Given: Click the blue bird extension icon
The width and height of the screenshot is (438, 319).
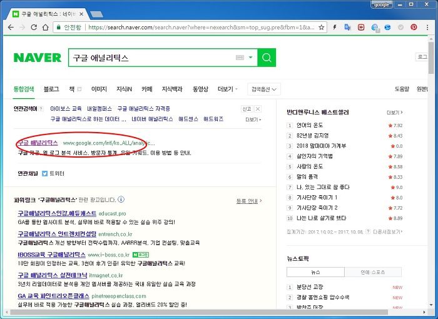Looking at the screenshot, I should tap(387, 27).
